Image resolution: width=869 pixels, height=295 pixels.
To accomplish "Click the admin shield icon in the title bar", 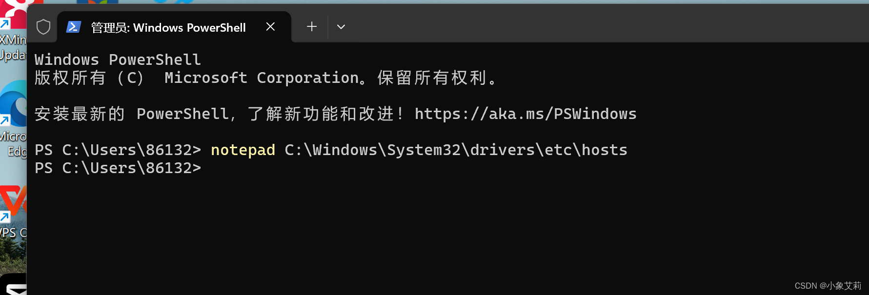I will [43, 26].
